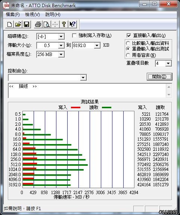180x215 pixels.
Task: Click the ATTO application icon in title bar
Action: coord(6,6)
